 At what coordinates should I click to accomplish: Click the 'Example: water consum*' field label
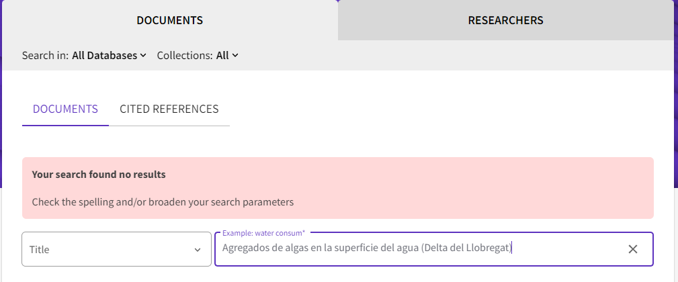point(263,233)
